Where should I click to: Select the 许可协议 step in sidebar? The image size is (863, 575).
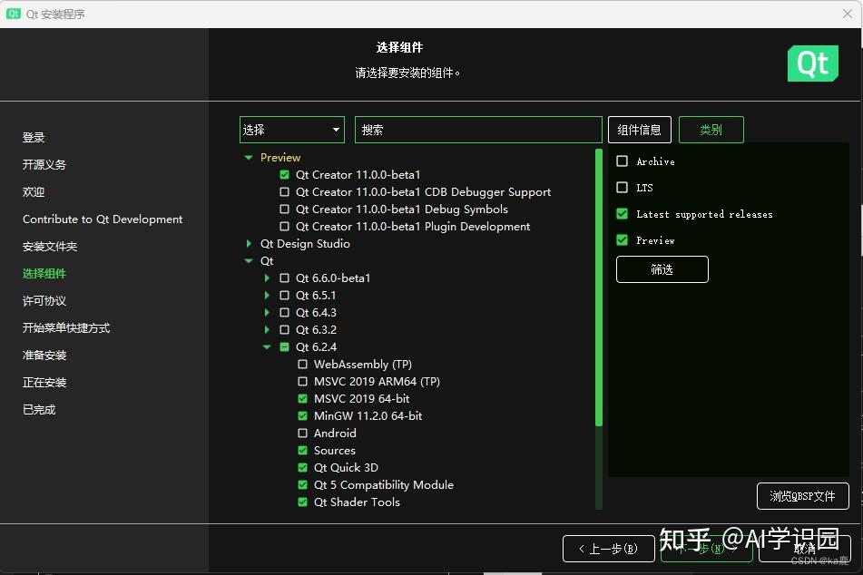[x=46, y=300]
